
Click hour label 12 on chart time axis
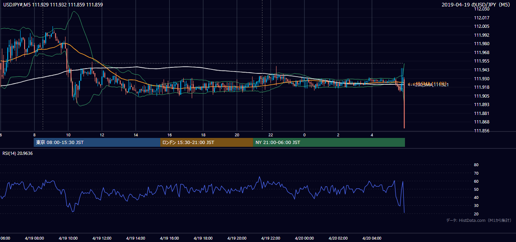click(x=102, y=135)
